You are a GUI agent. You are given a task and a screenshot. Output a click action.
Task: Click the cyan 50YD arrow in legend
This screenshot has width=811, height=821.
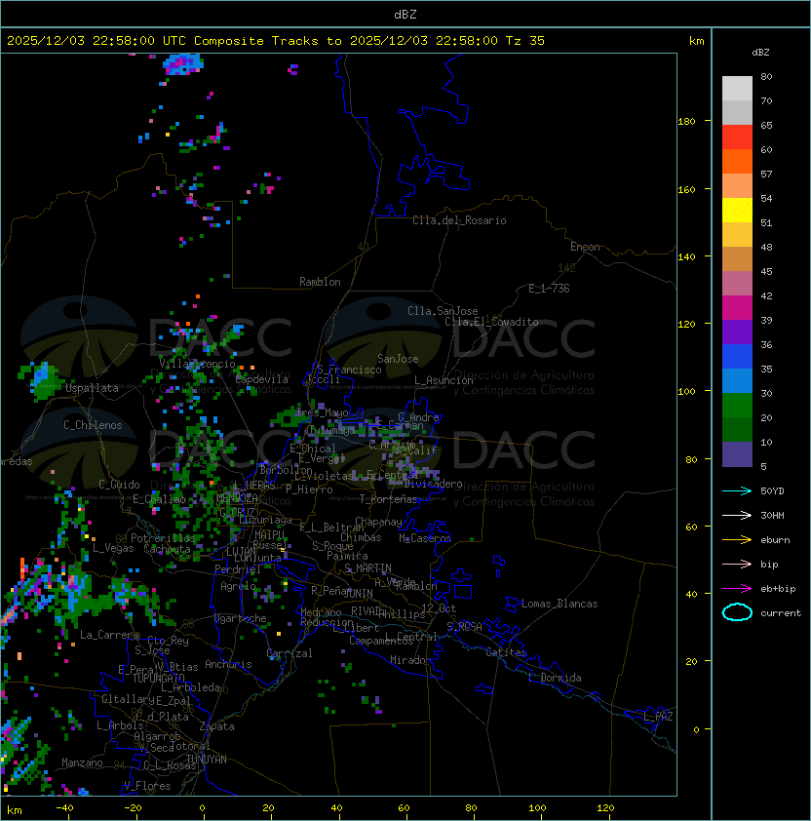tap(737, 490)
